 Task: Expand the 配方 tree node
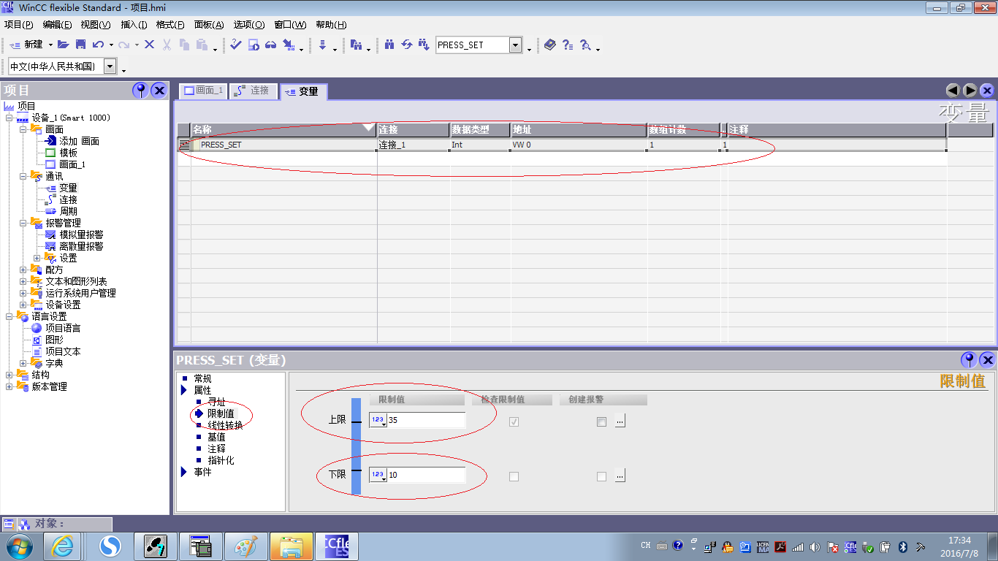23,270
